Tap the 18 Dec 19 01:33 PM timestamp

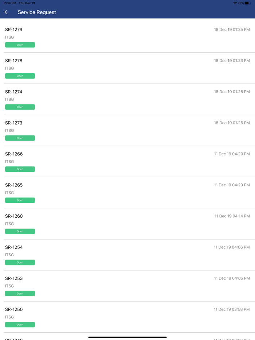(232, 61)
